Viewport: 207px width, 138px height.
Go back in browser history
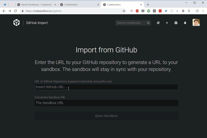(x=4, y=11)
